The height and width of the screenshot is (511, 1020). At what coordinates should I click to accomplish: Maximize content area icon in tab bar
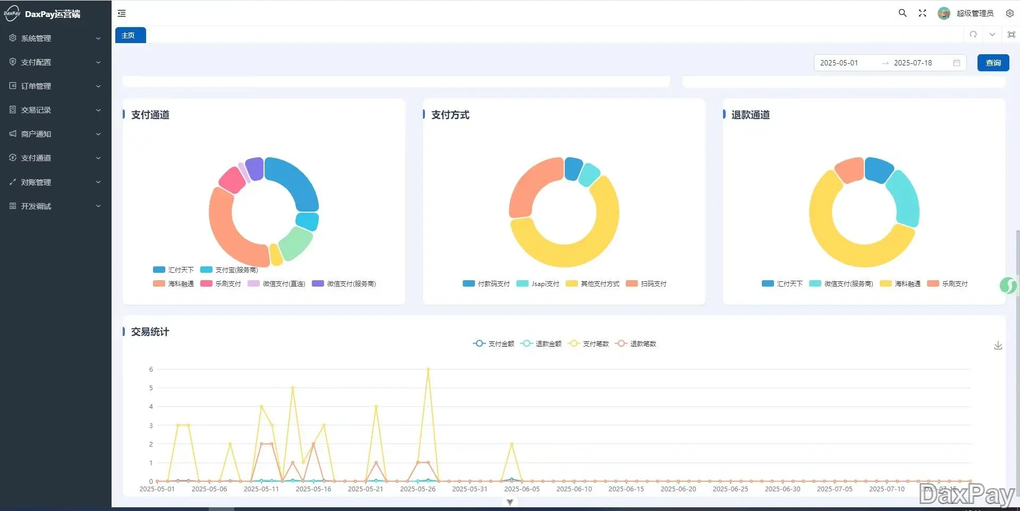tap(1011, 35)
